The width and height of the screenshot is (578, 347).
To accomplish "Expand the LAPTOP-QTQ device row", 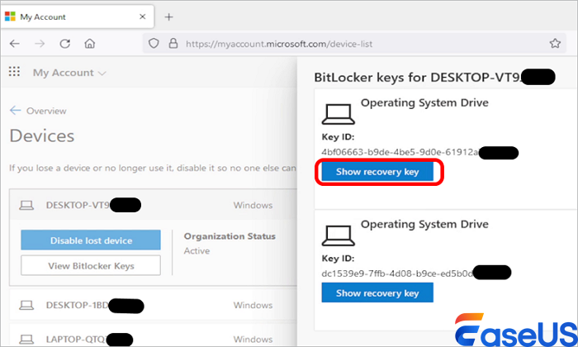I will 149,338.
